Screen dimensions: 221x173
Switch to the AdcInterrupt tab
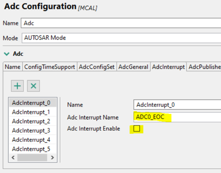pos(168,67)
